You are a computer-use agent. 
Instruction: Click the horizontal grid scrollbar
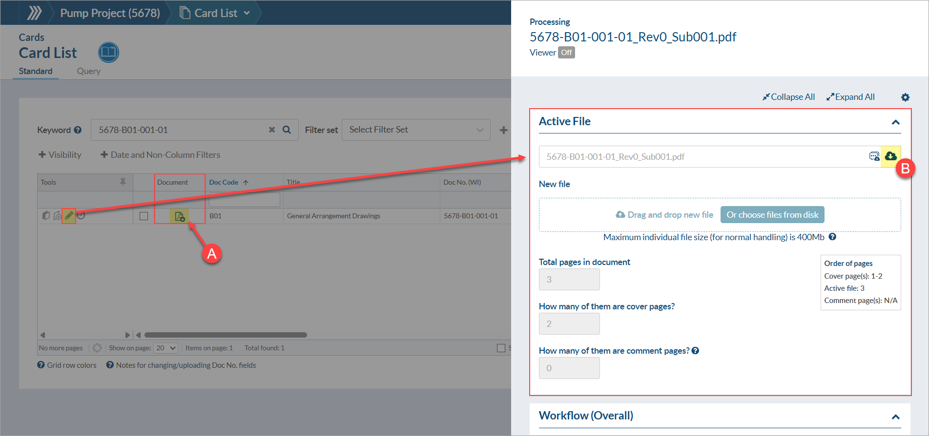coord(226,335)
